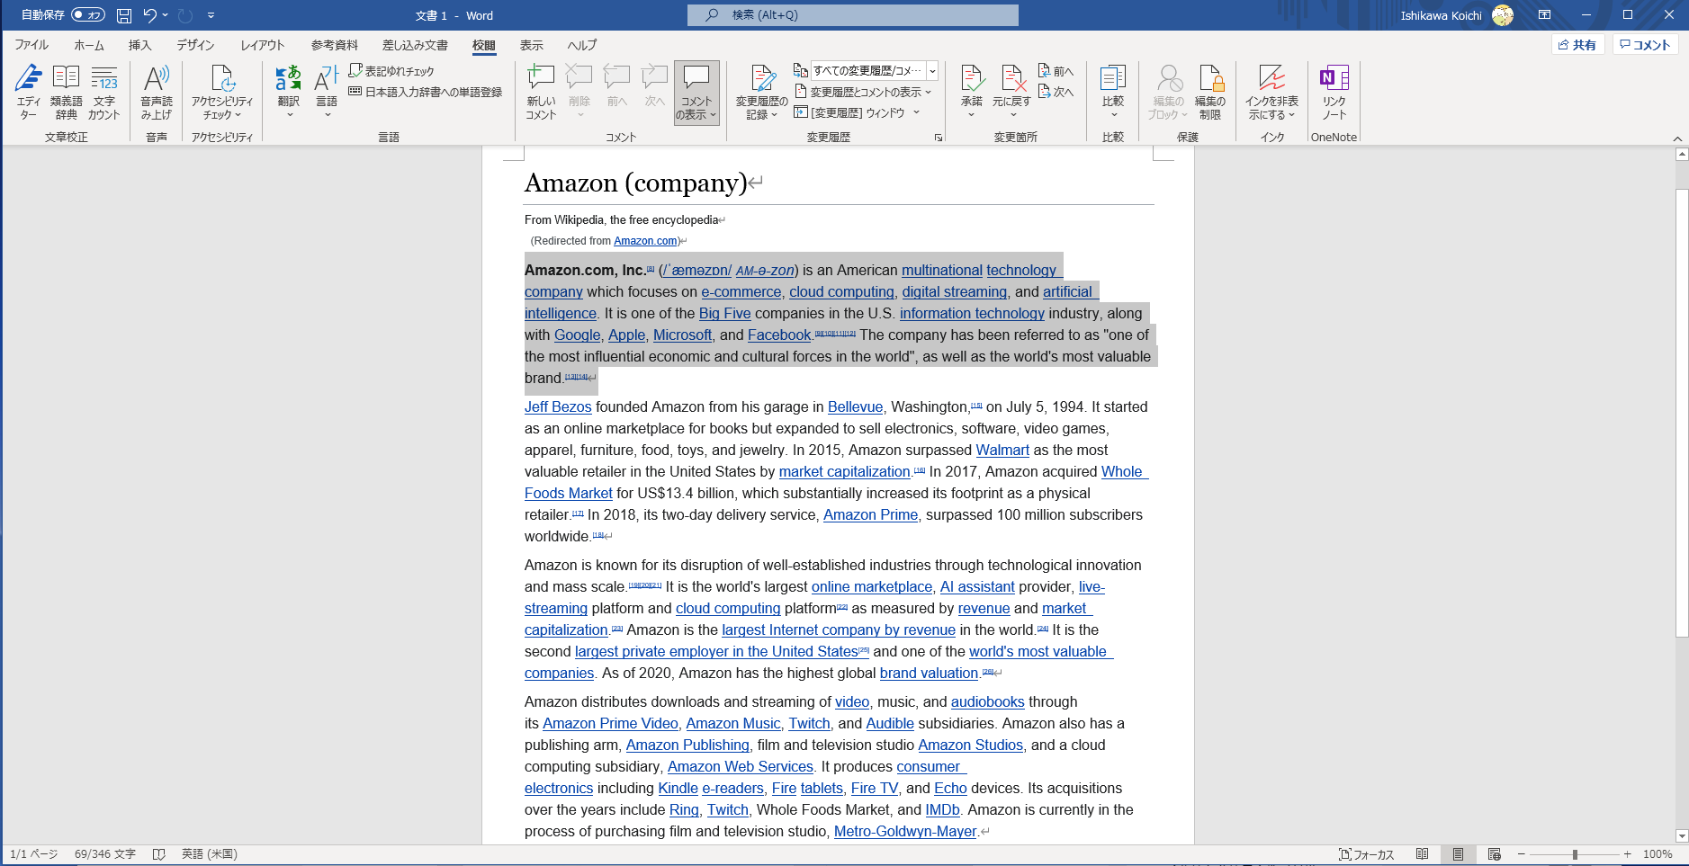The image size is (1689, 866).
Task: Switch to Read Mode view icon
Action: coord(1422,854)
